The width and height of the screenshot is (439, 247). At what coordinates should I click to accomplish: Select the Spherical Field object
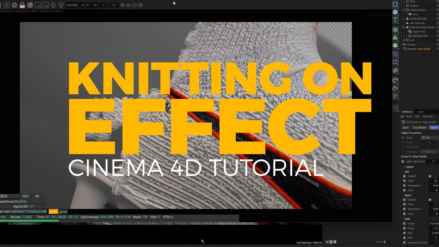click(x=420, y=36)
